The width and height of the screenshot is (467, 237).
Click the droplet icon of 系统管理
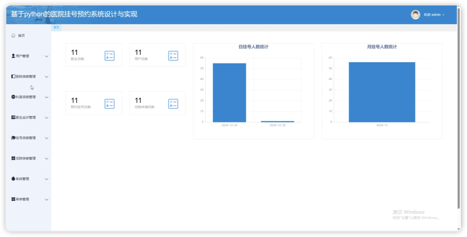(x=13, y=179)
